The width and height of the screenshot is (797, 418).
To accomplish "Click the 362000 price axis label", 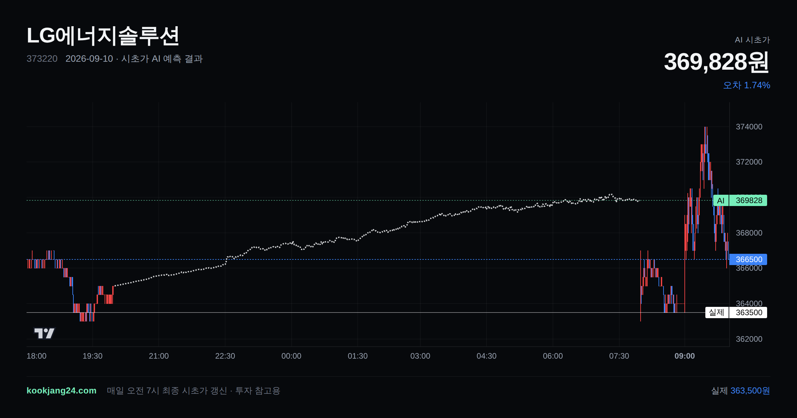I will [x=749, y=339].
